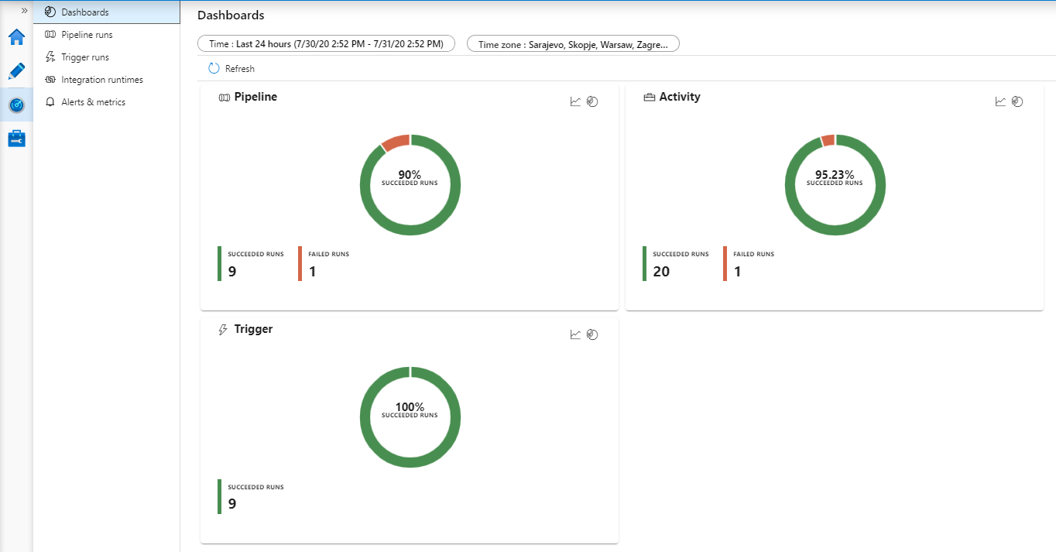The width and height of the screenshot is (1056, 552).
Task: Switch Activity card to line chart view
Action: (1000, 101)
